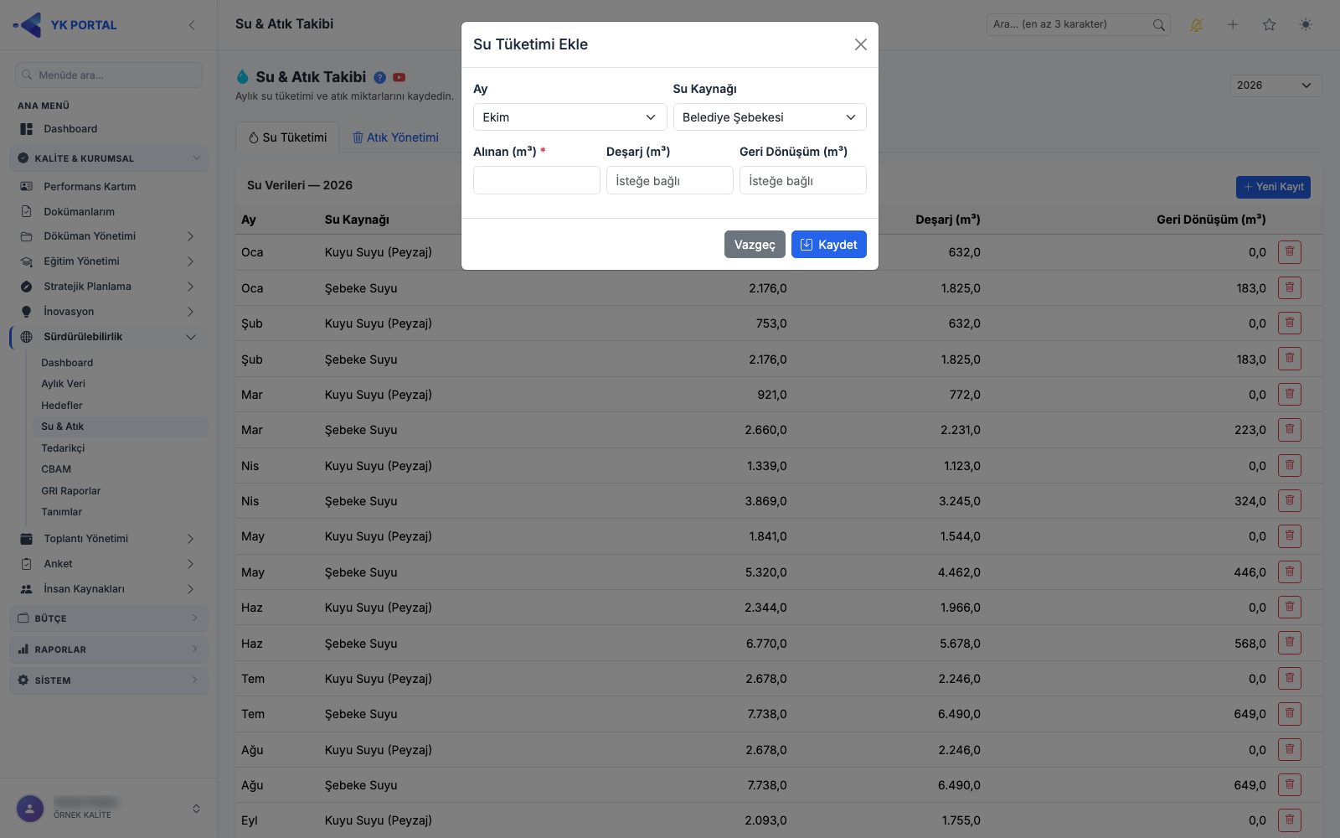Open the Su Kaynağı dropdown

770,117
